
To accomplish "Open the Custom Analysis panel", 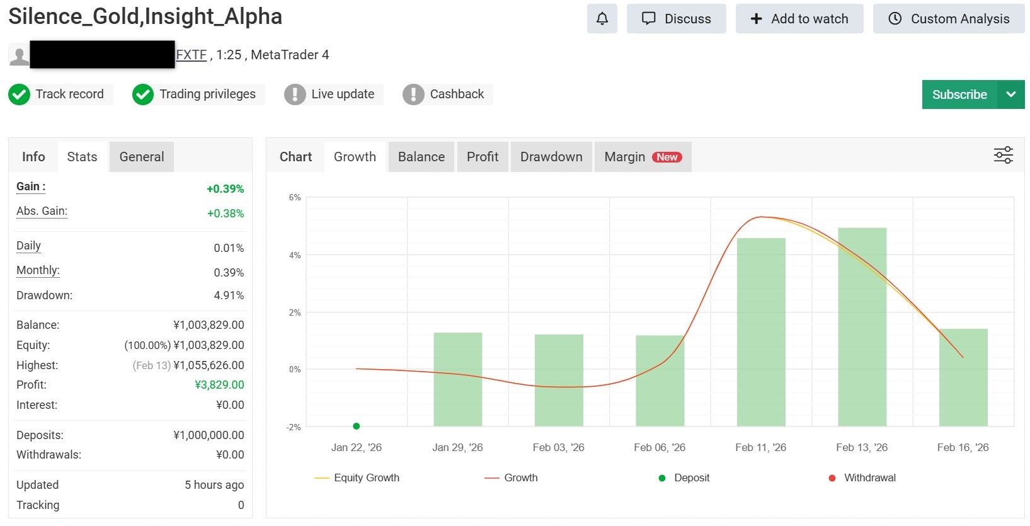I will click(x=949, y=19).
